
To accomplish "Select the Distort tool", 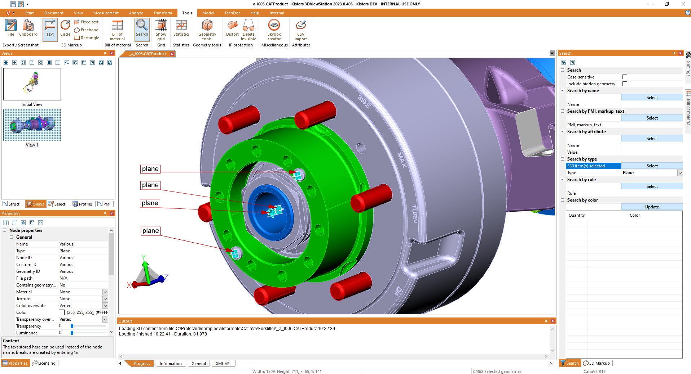I will (232, 28).
